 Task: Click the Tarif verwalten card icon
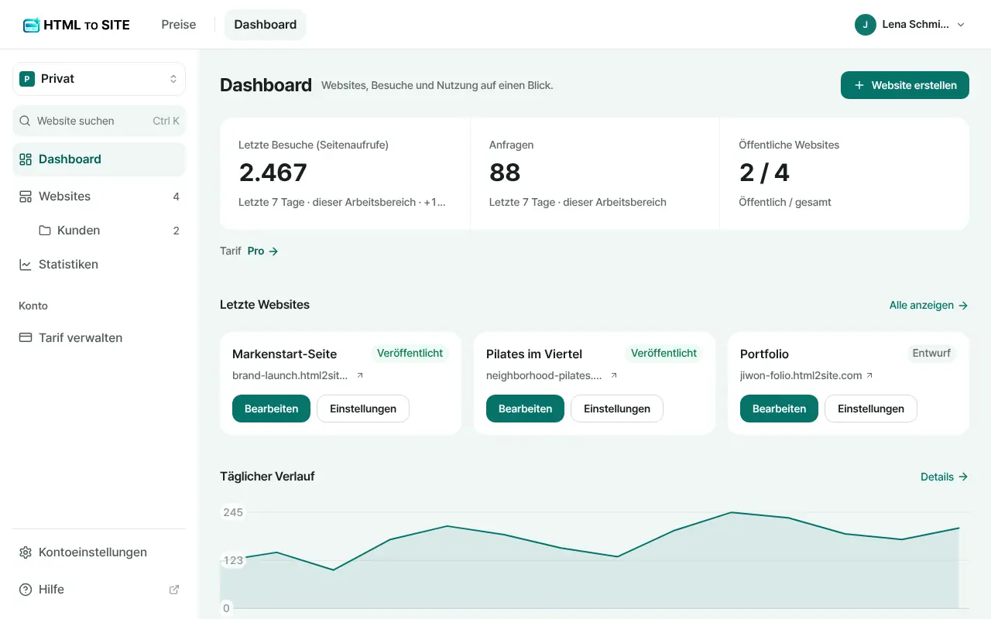coord(26,338)
